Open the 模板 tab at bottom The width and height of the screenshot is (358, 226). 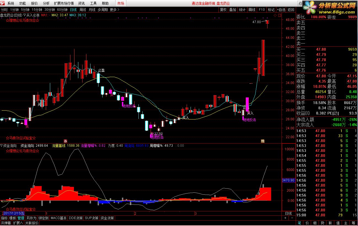[13, 218]
